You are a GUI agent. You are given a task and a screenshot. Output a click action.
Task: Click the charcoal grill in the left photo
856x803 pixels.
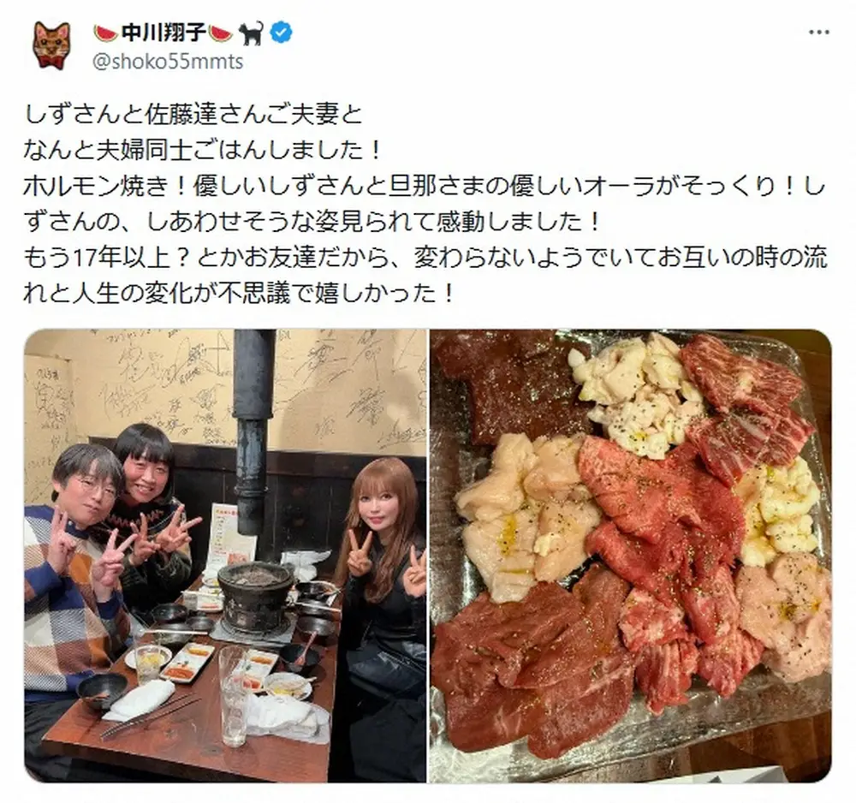pos(255,596)
